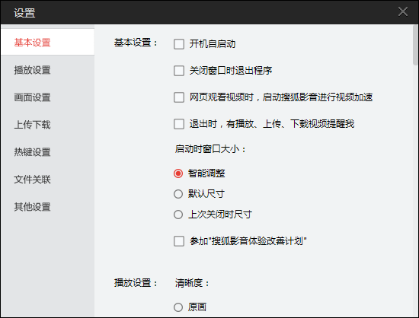
Task: Click the 设置 title bar text
Action: coord(24,12)
